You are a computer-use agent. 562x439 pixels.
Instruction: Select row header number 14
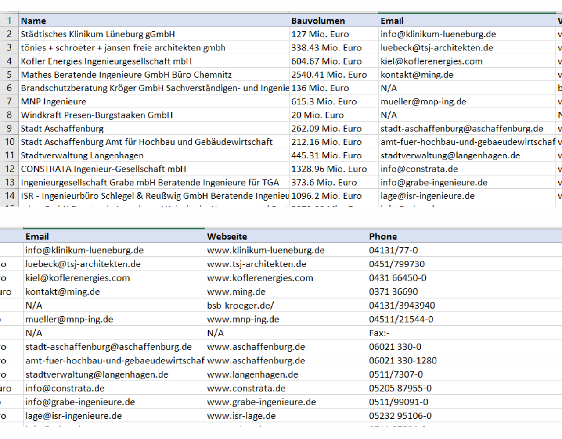coord(9,196)
